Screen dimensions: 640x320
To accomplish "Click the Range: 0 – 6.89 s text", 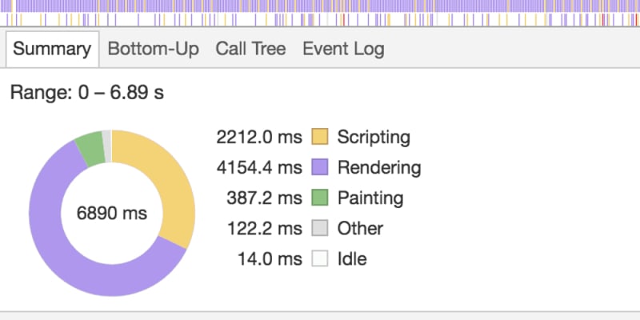I will [x=87, y=93].
